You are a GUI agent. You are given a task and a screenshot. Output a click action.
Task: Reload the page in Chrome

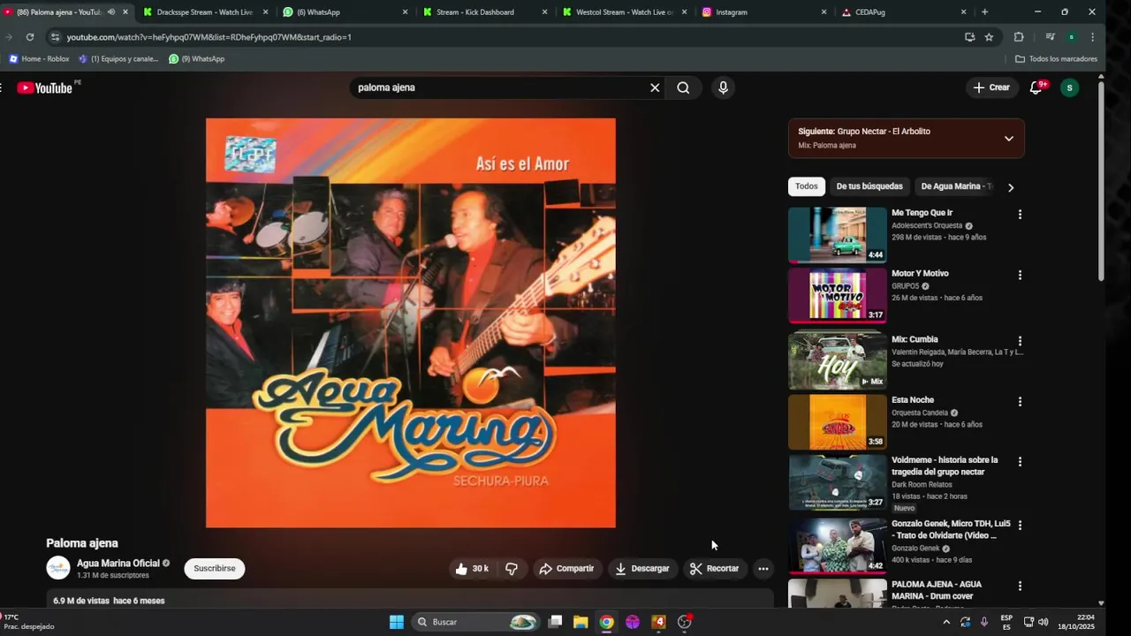point(29,37)
